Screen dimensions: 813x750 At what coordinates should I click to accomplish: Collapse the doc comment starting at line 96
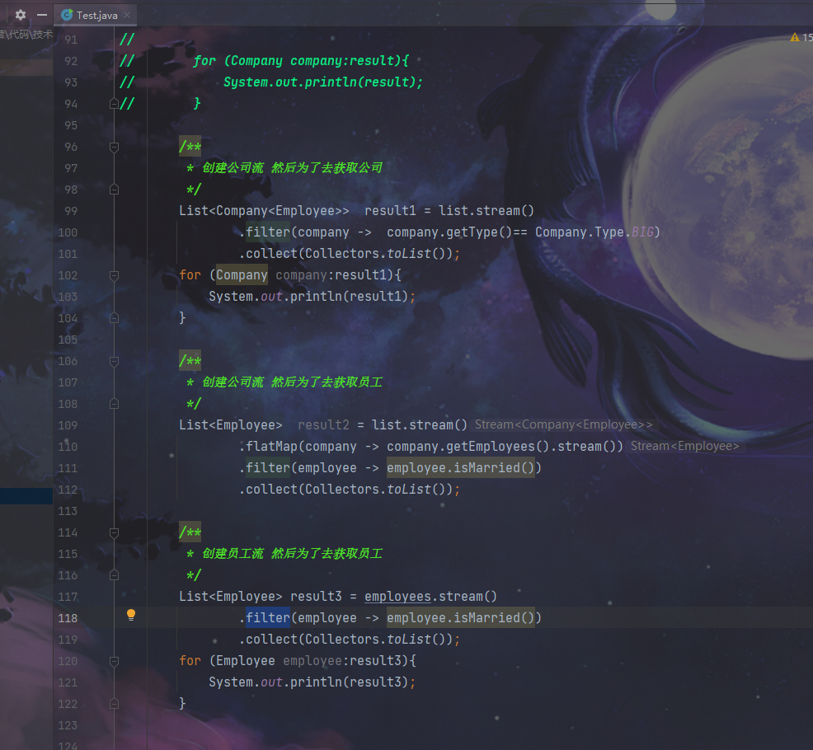click(114, 148)
